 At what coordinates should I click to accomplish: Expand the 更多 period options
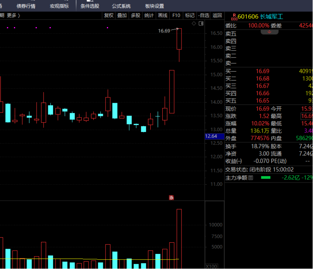point(14,15)
